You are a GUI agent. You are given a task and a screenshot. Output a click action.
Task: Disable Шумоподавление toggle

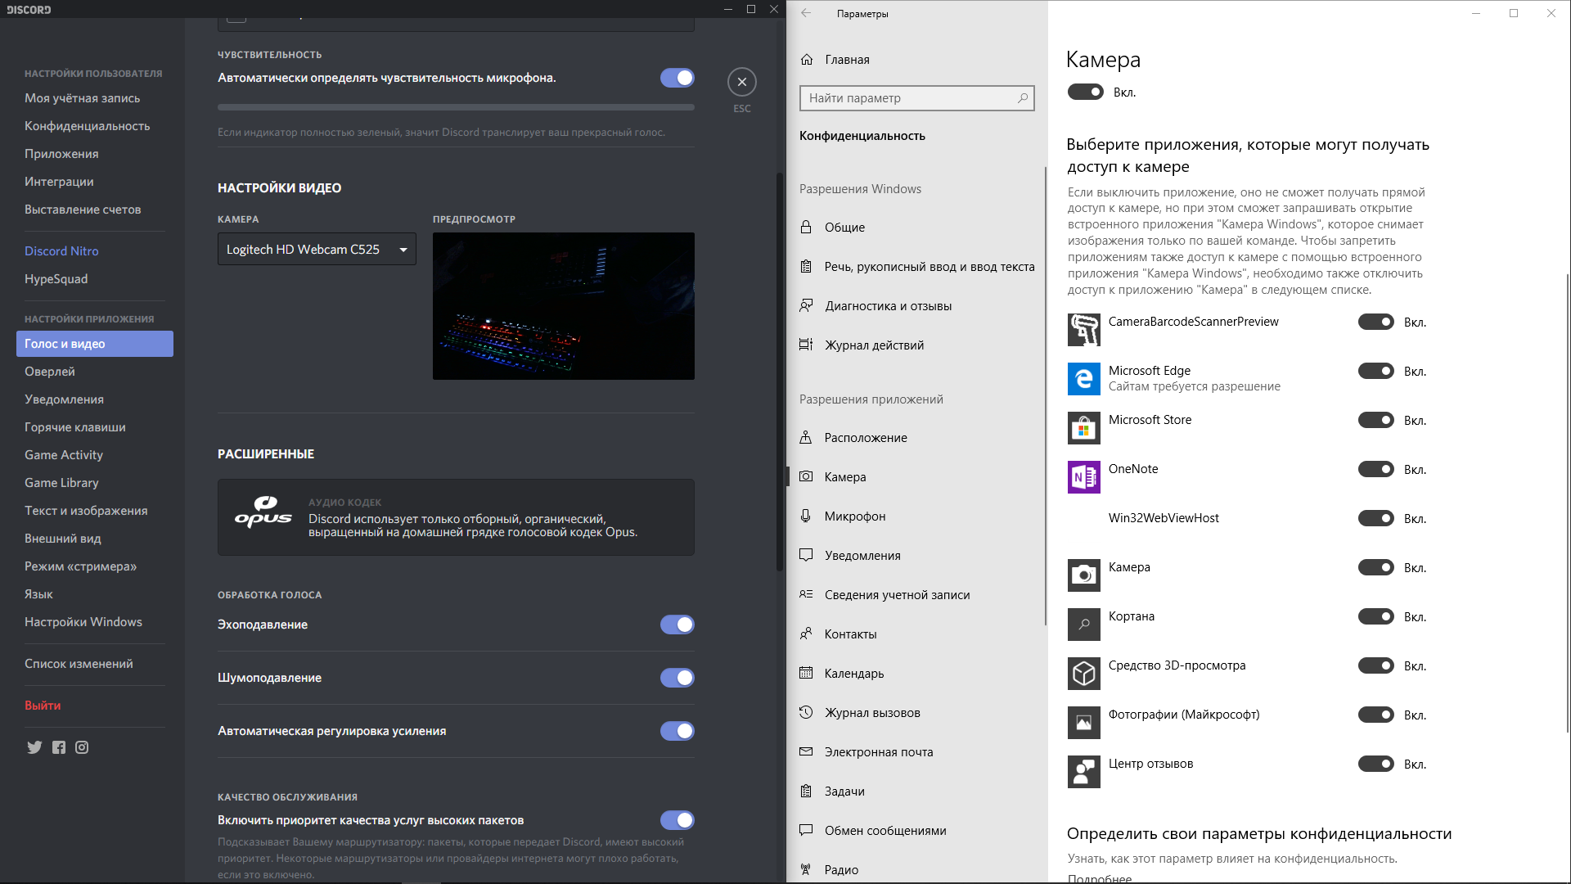pyautogui.click(x=677, y=678)
